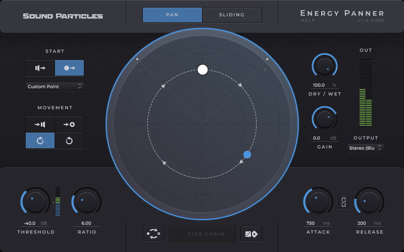
Task: Toggle the attack/release link icon
Action: click(x=343, y=202)
